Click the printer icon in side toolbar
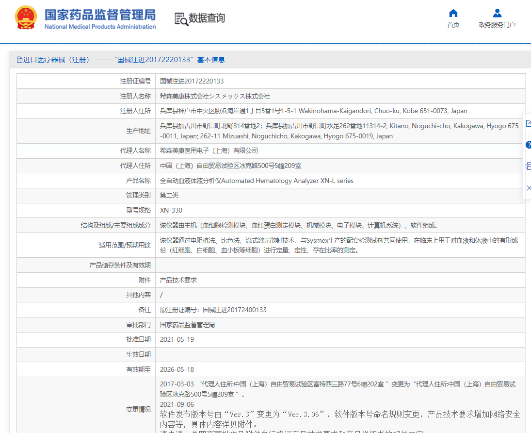The width and height of the screenshot is (531, 433). [528, 166]
